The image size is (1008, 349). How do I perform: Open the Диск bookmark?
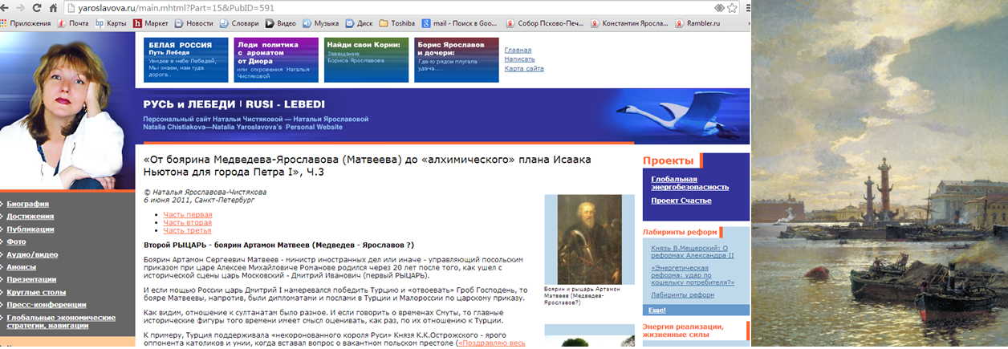point(360,23)
